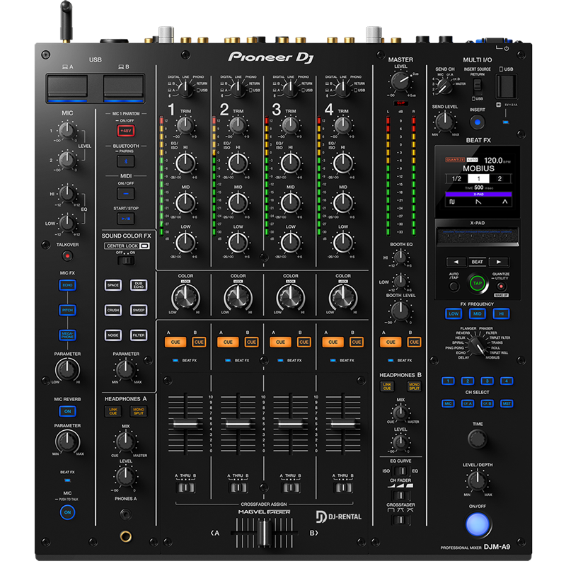566x566 pixels.
Task: Select the CRUSH sound color effect
Action: (113, 310)
